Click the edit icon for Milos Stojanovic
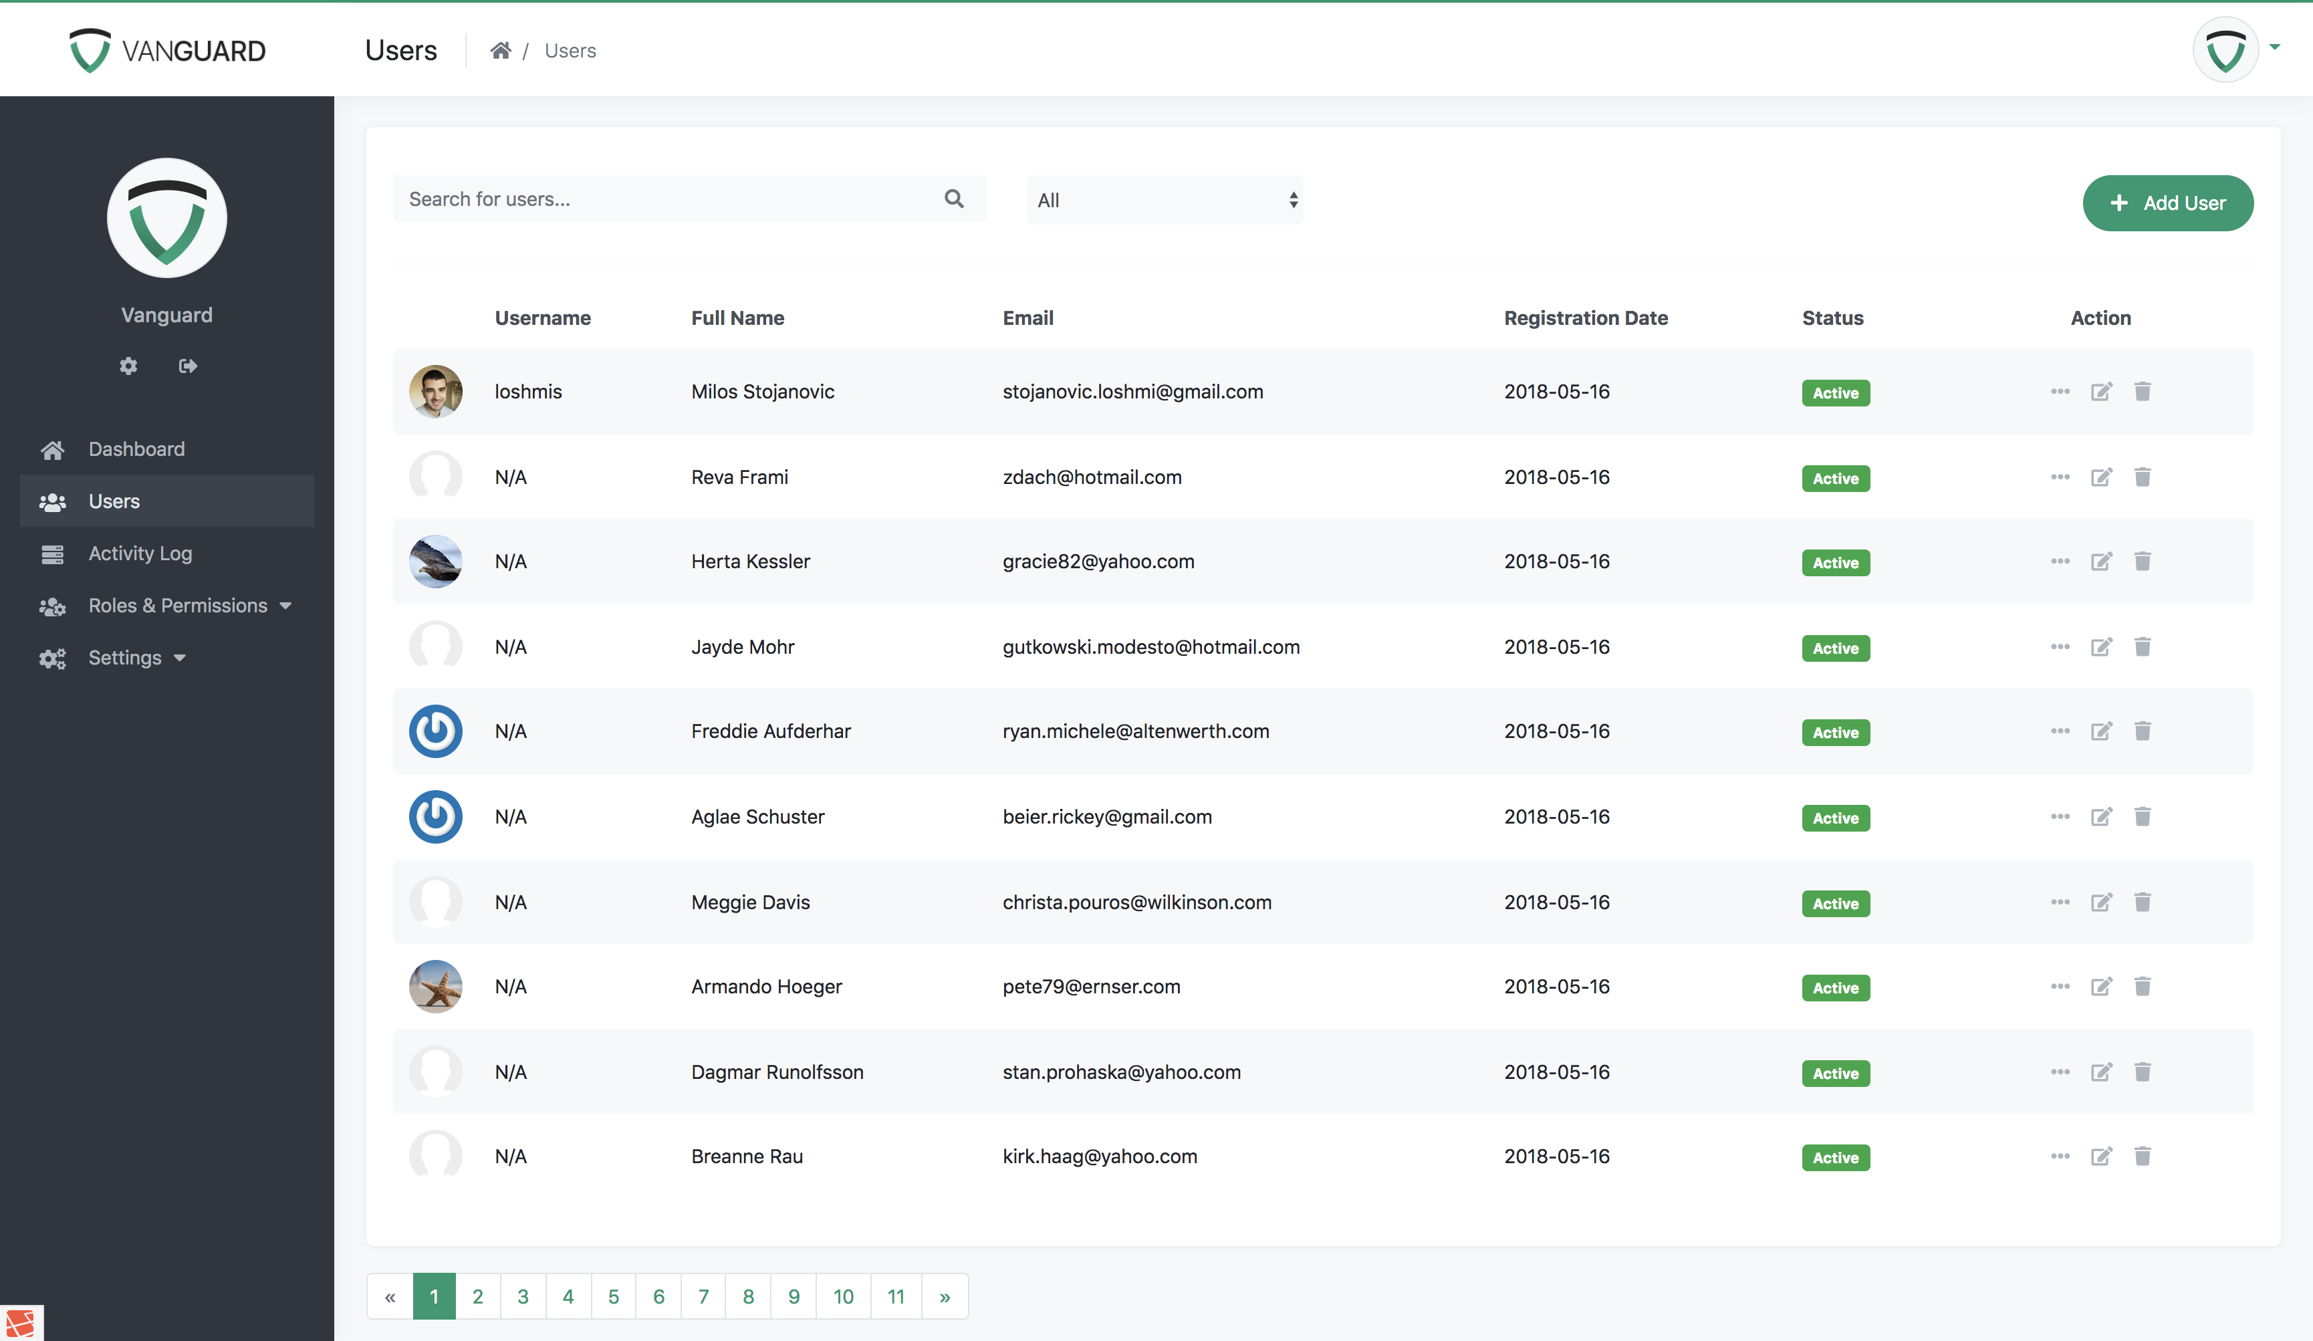This screenshot has width=2313, height=1341. pos(2101,392)
